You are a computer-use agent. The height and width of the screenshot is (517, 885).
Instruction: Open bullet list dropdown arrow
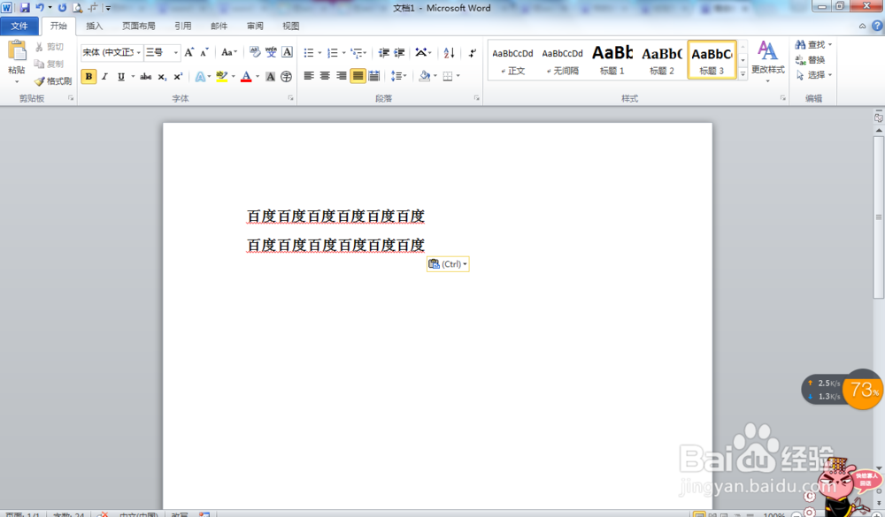pyautogui.click(x=319, y=53)
